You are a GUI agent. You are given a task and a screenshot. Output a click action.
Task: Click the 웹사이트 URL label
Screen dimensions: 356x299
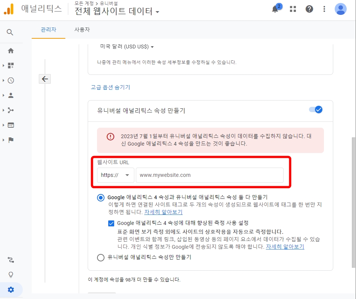113,162
